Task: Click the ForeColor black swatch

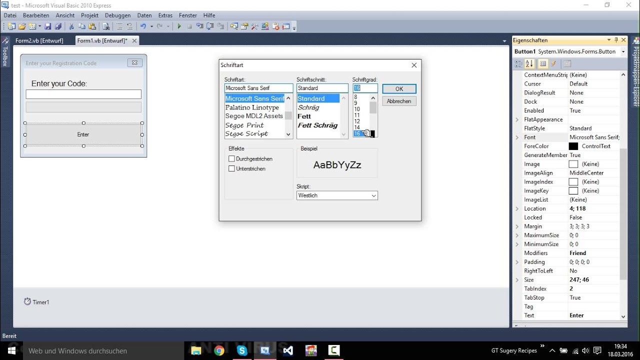Action: tap(573, 146)
